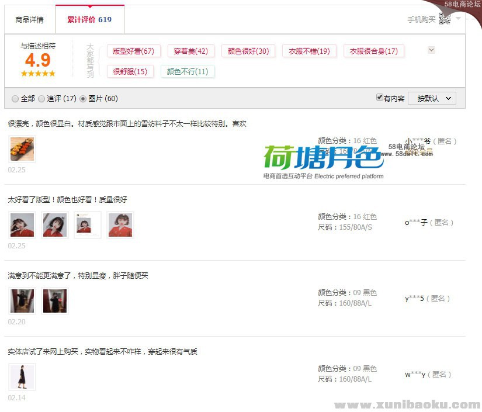The width and height of the screenshot is (482, 412).
Task: Expand dropdown arrow next to 手机购买
Action: 459,19
